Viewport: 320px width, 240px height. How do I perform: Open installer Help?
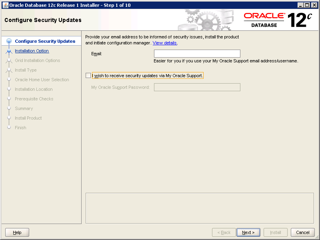coord(17,232)
